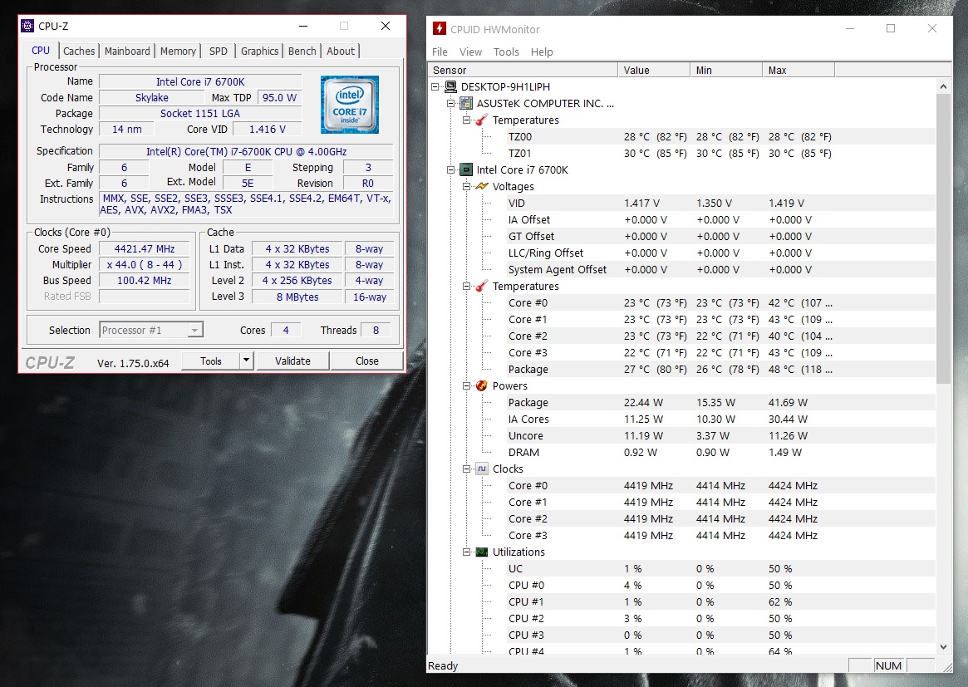The height and width of the screenshot is (687, 968).
Task: Click the Multiplier value field
Action: point(145,264)
